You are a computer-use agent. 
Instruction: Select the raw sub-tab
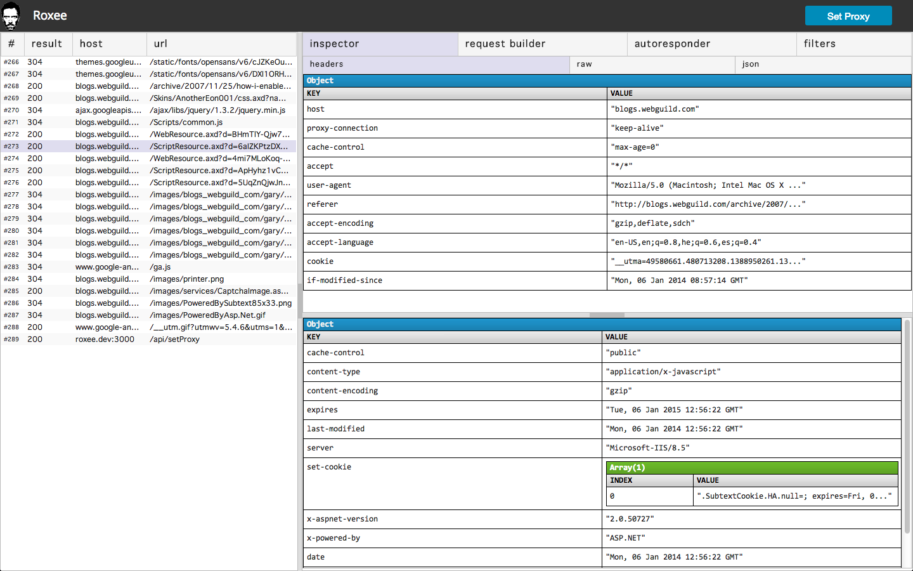(652, 64)
